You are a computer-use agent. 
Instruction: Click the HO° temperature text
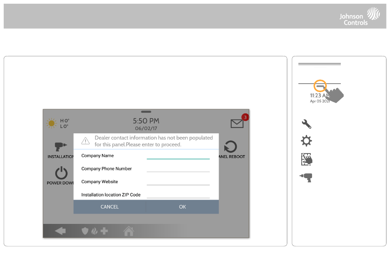click(65, 121)
